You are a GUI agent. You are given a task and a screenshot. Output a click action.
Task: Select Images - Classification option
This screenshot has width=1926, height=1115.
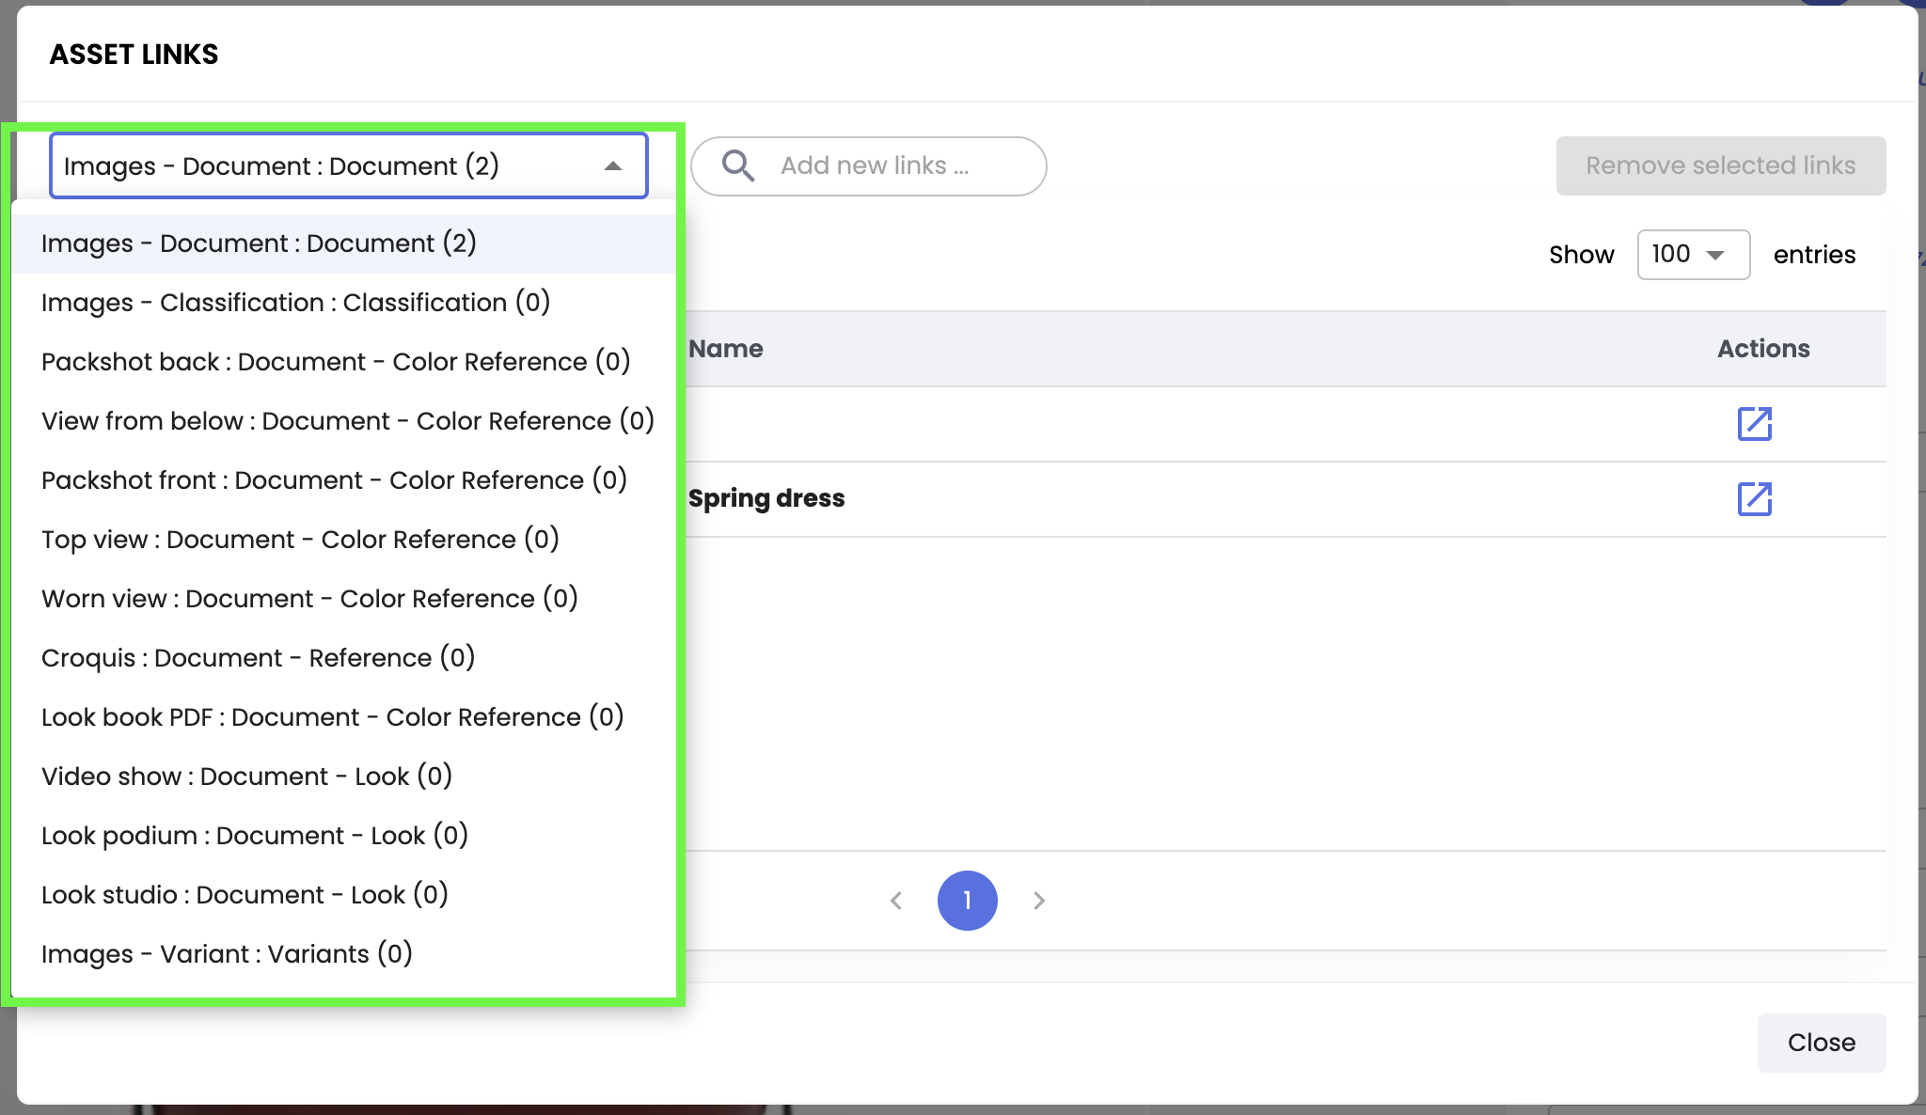pos(295,303)
